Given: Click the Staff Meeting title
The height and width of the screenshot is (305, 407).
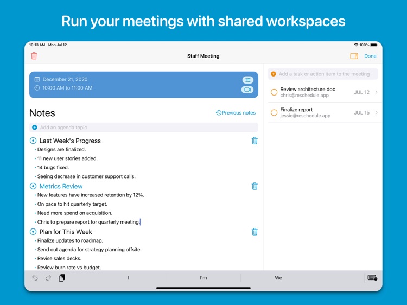Looking at the screenshot, I should 203,56.
